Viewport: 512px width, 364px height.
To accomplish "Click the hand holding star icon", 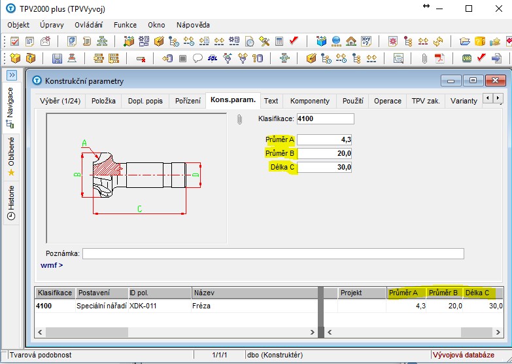I will (x=495, y=41).
